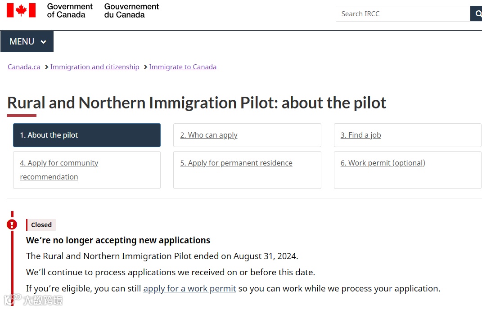The height and width of the screenshot is (309, 482).
Task: Click the search magnifier icon
Action: tap(477, 14)
